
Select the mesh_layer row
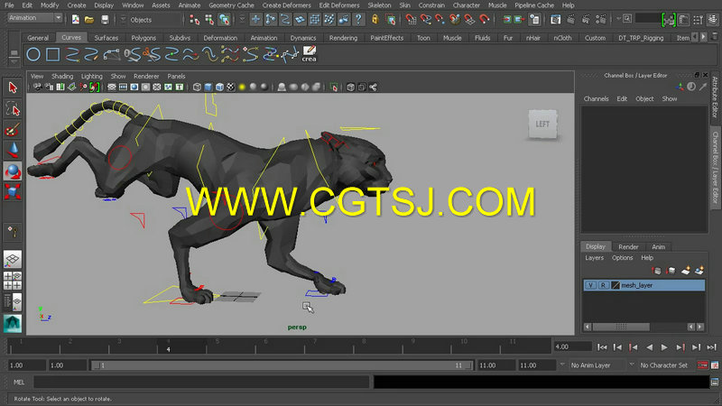643,285
